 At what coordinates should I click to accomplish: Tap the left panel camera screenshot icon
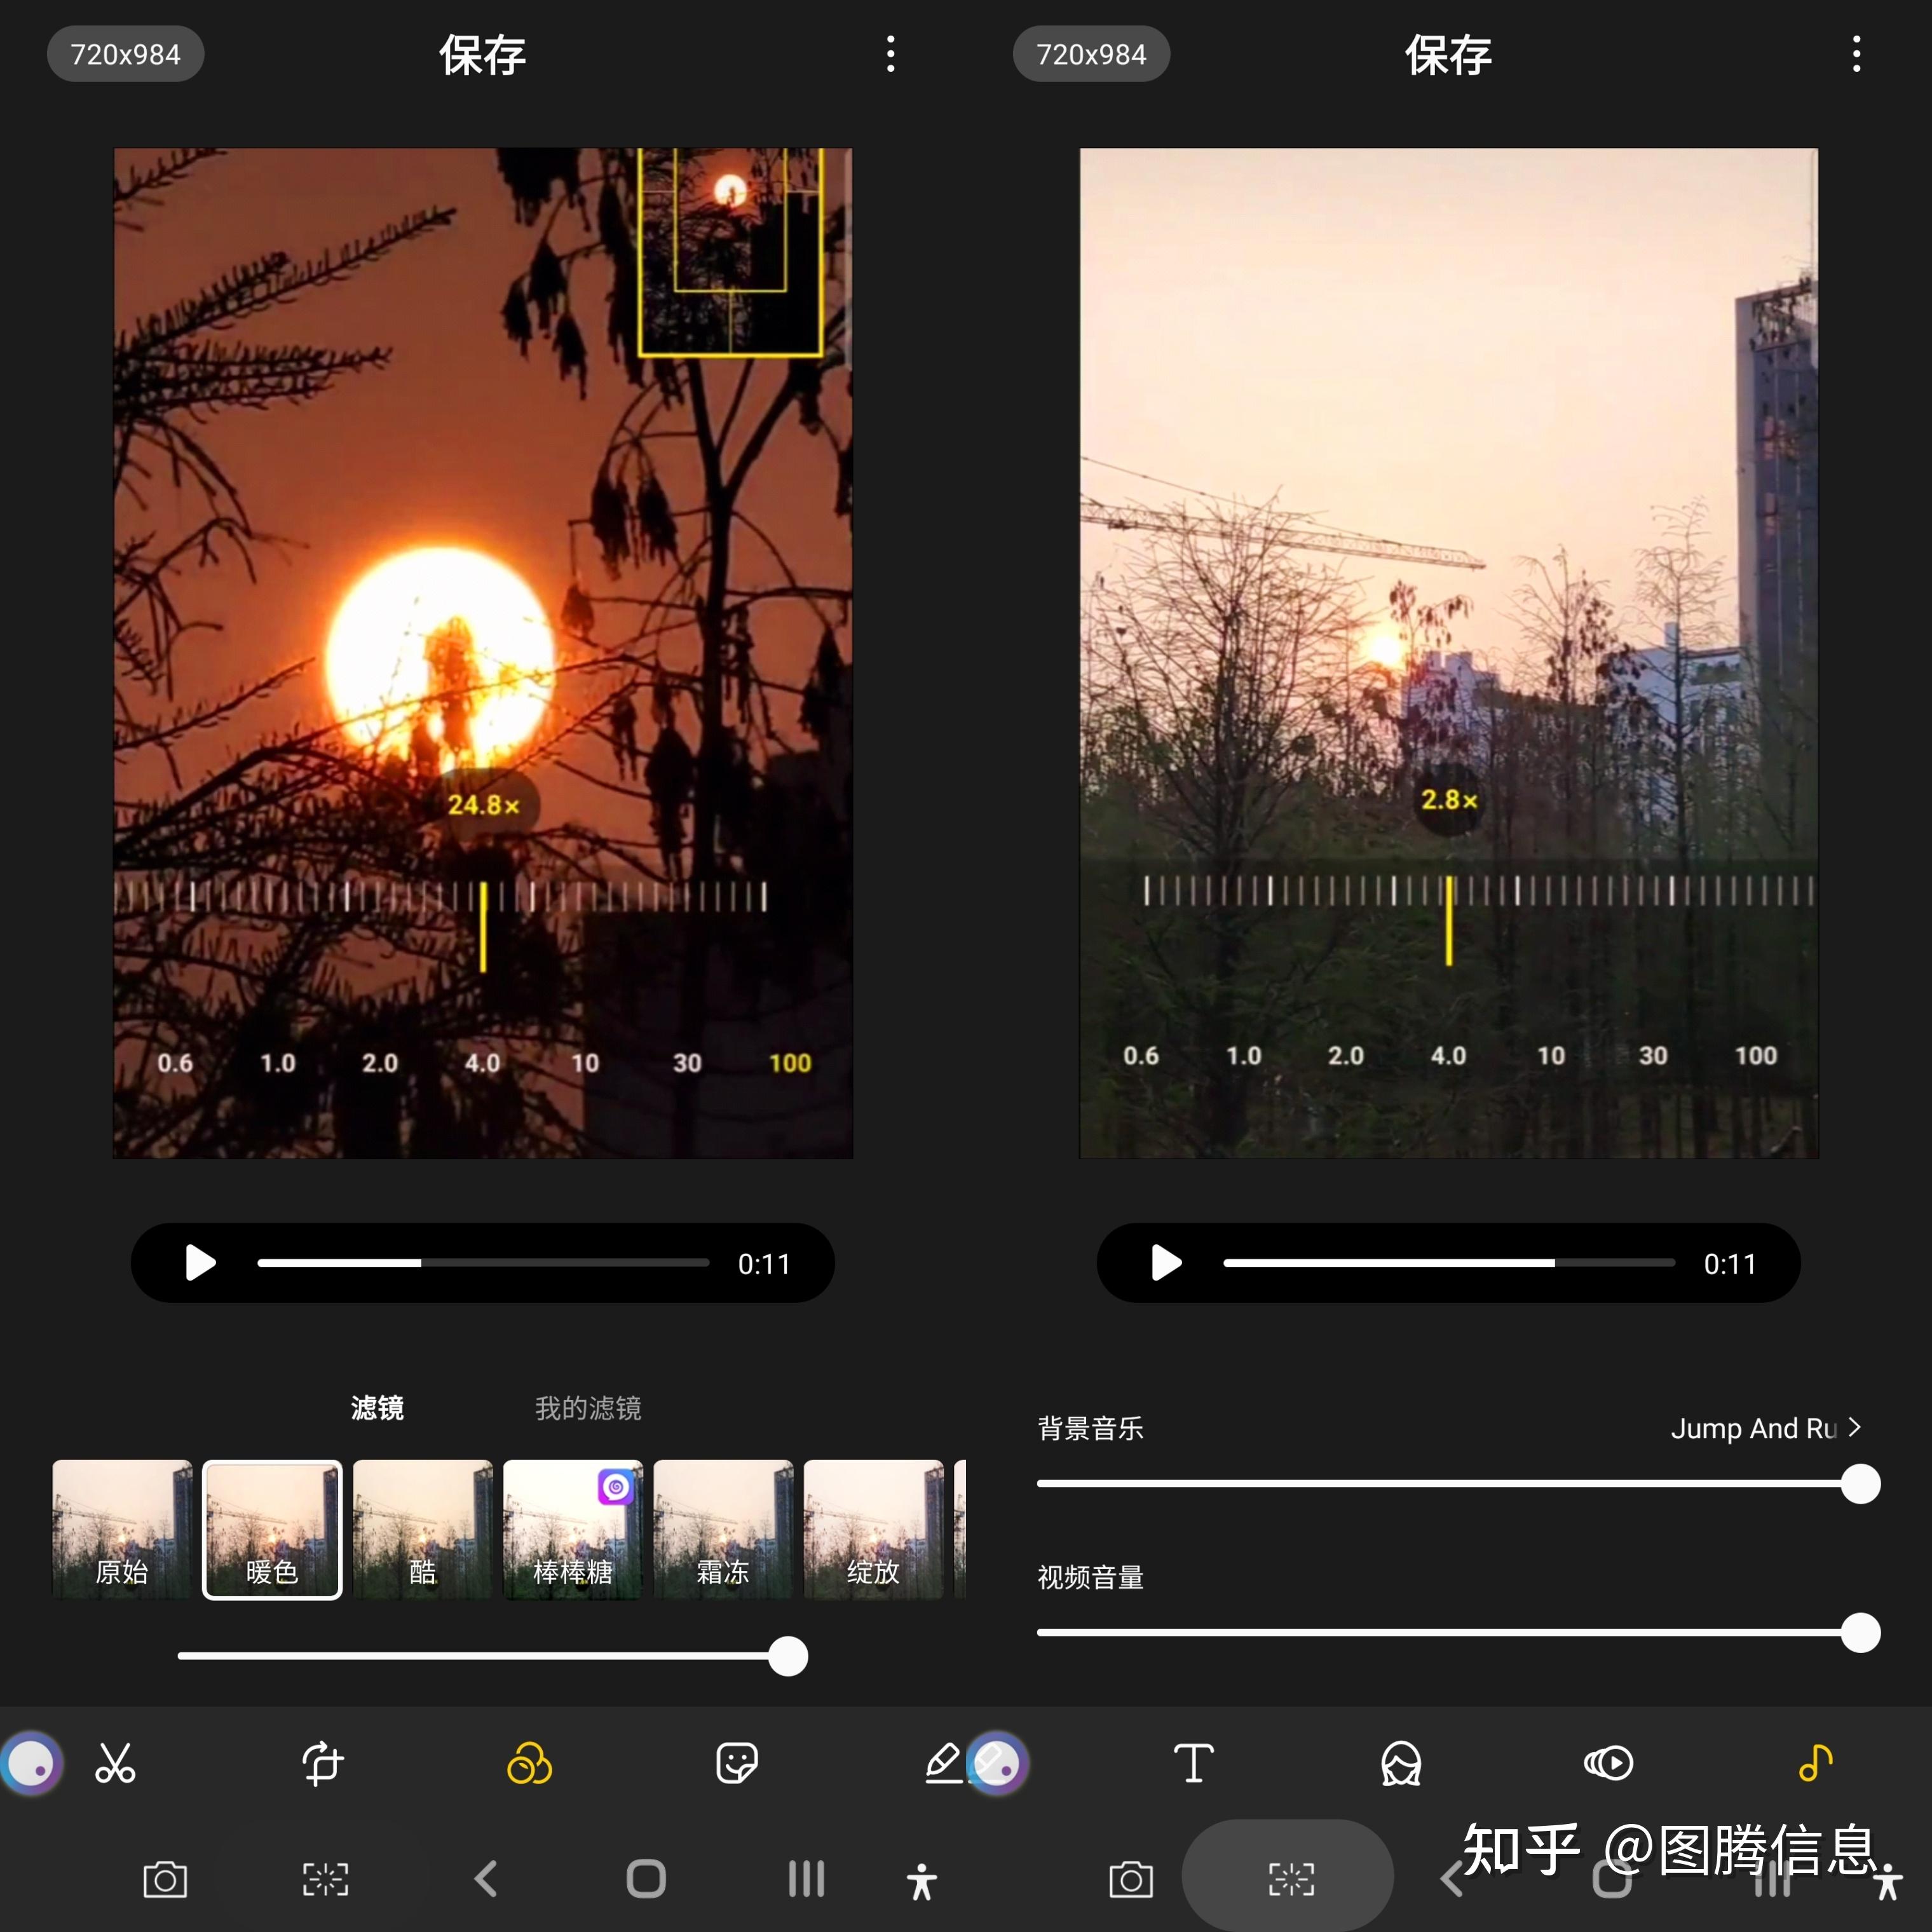pyautogui.click(x=165, y=1880)
